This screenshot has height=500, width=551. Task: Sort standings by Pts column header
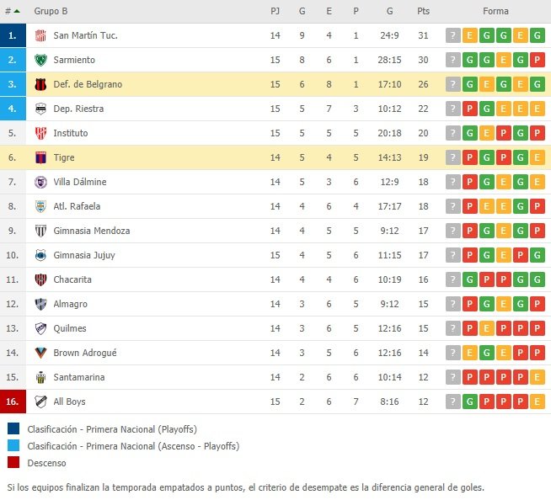click(423, 11)
